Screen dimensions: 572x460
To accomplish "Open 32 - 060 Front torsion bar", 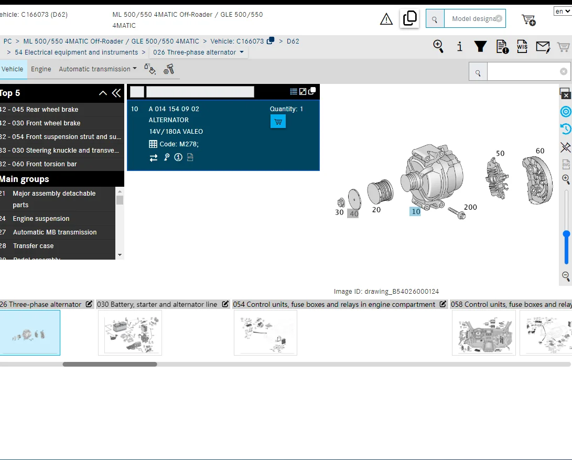I will pos(61,164).
